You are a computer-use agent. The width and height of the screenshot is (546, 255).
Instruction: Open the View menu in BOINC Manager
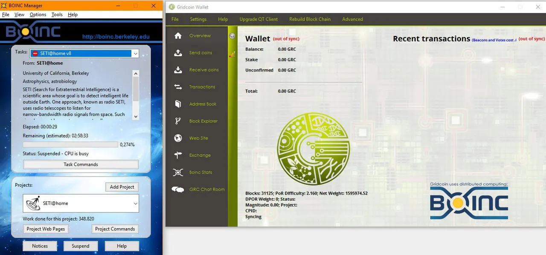(20, 14)
